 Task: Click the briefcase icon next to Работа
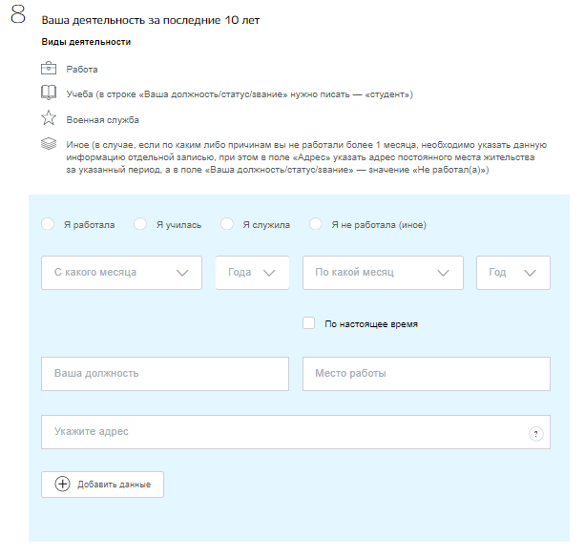click(49, 69)
